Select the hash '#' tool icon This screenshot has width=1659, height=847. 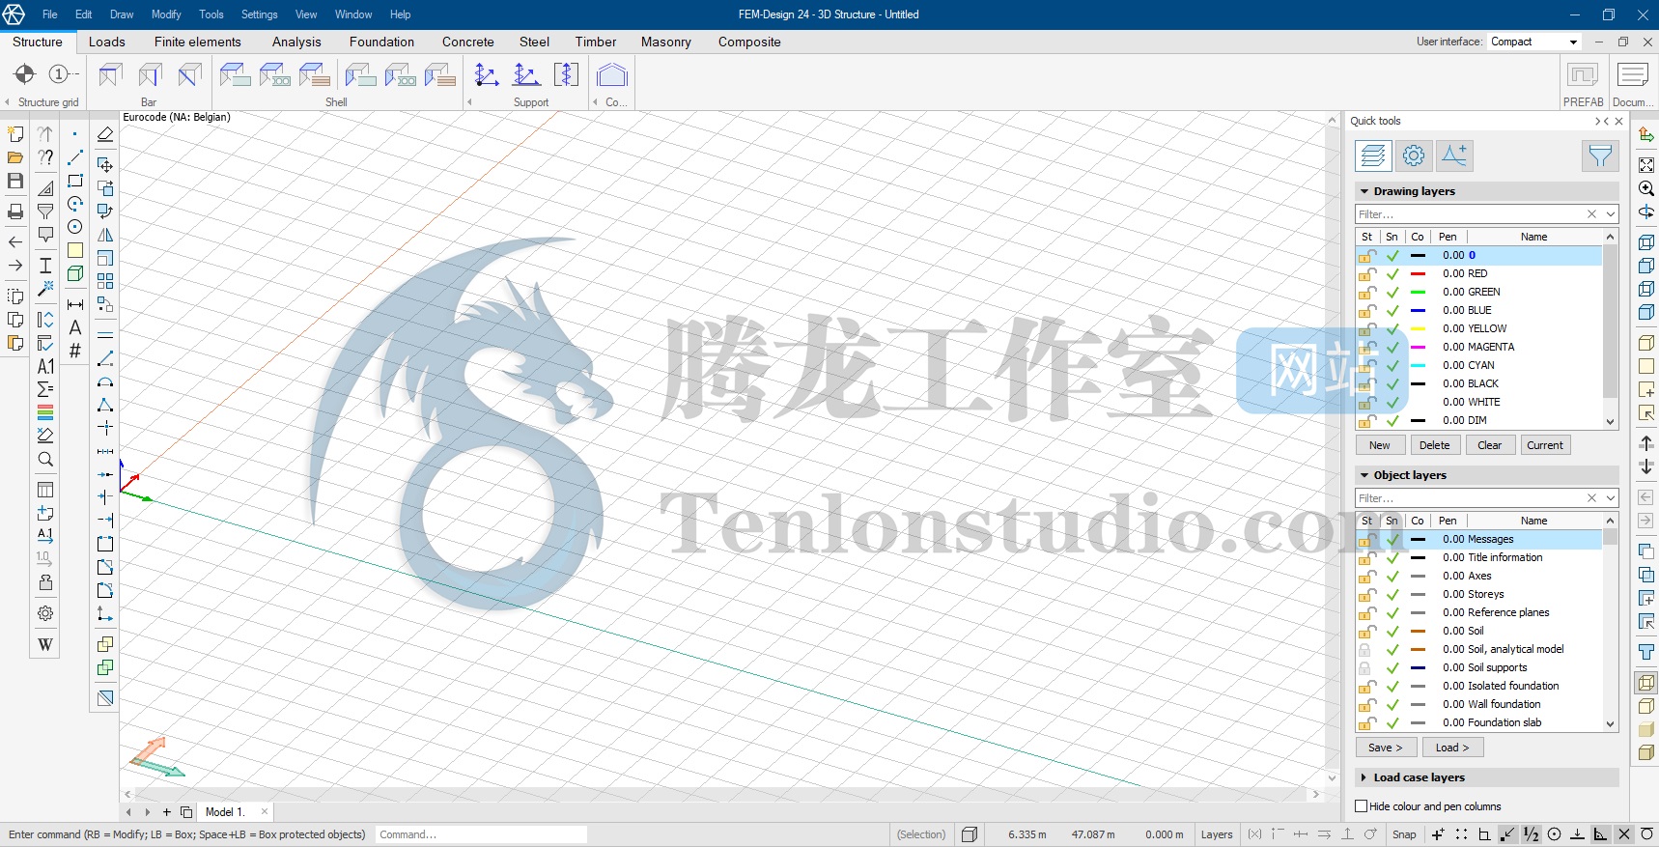[75, 351]
